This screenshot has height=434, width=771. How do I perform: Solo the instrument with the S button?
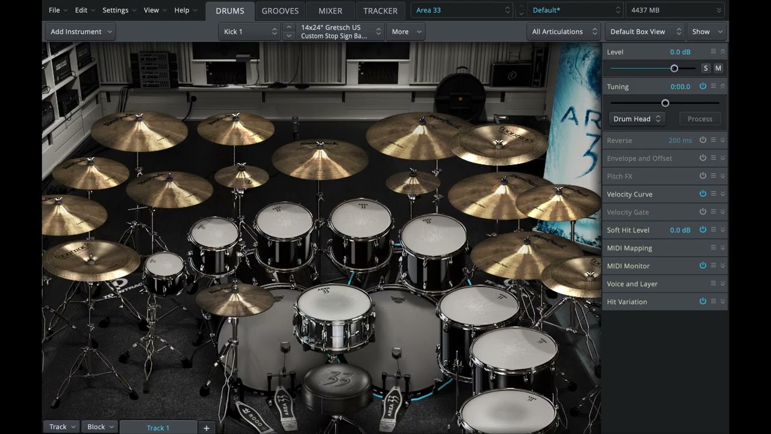(706, 68)
